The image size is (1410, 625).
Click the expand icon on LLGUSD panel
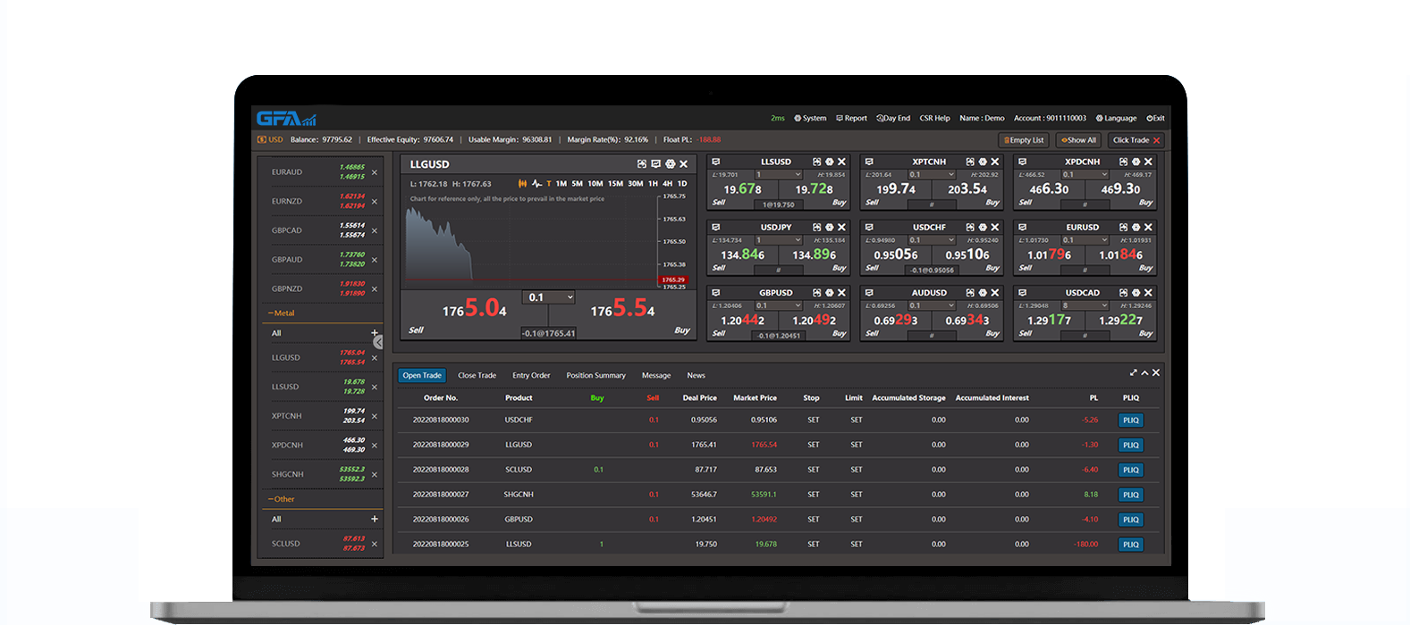pyautogui.click(x=641, y=164)
